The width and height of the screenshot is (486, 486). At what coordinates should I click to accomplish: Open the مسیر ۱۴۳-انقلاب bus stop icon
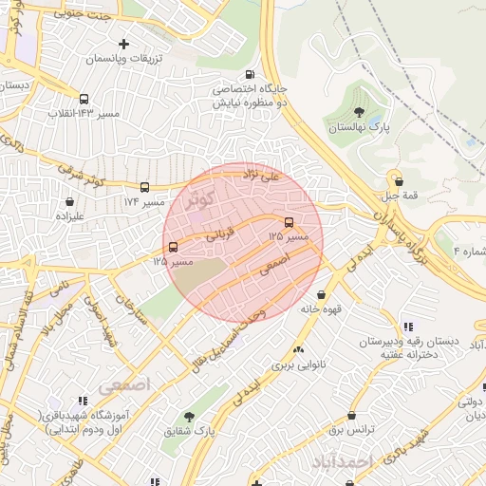[x=84, y=99]
